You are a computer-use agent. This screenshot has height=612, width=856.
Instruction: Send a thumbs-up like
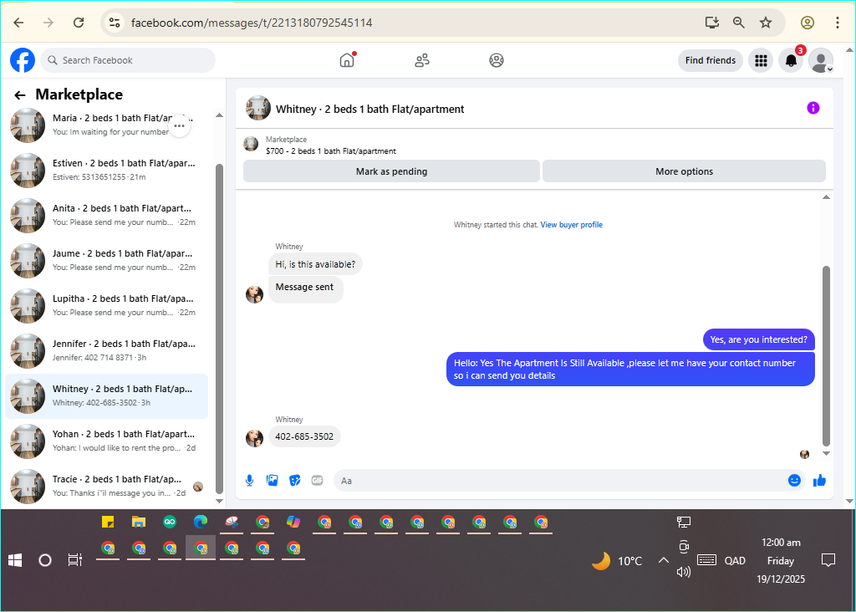pyautogui.click(x=819, y=481)
